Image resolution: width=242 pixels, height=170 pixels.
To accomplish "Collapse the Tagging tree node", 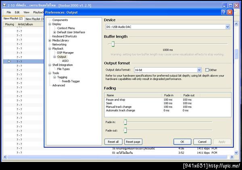I will click(x=54, y=77).
